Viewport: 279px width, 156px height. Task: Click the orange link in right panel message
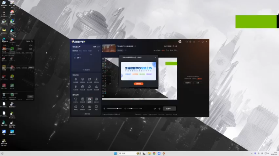[x=199, y=79]
